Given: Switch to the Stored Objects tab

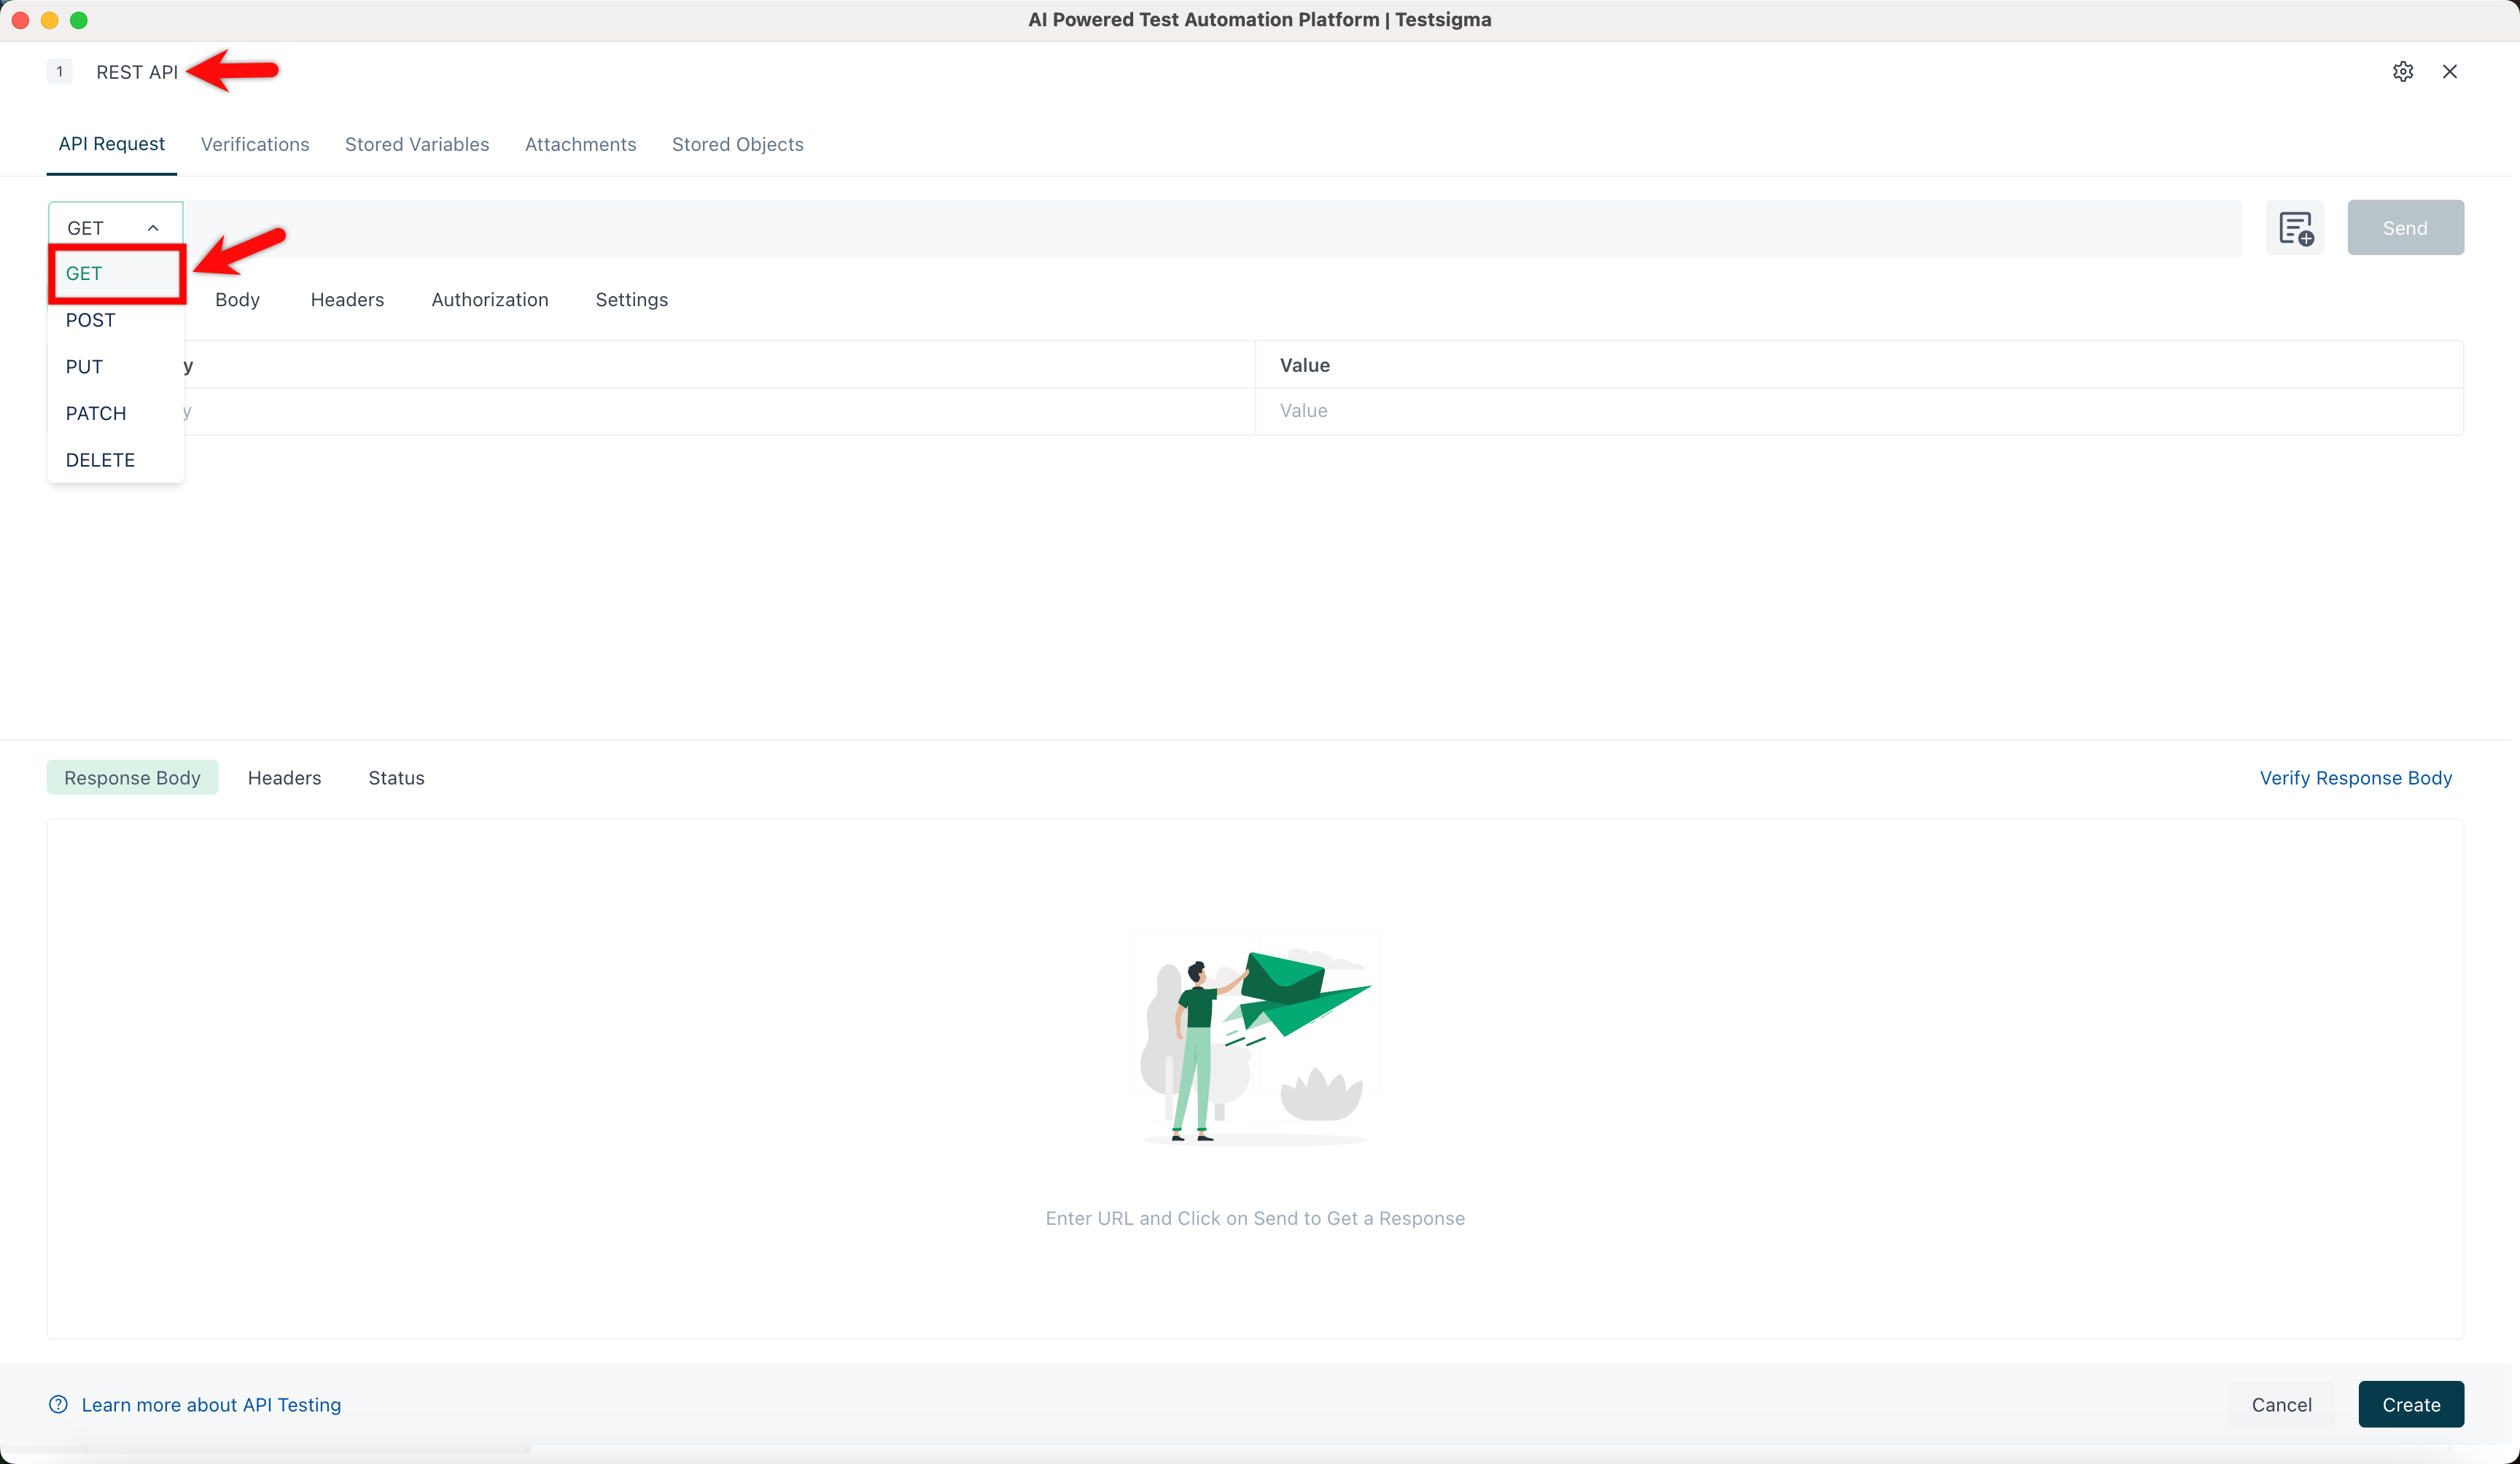Looking at the screenshot, I should 738,145.
